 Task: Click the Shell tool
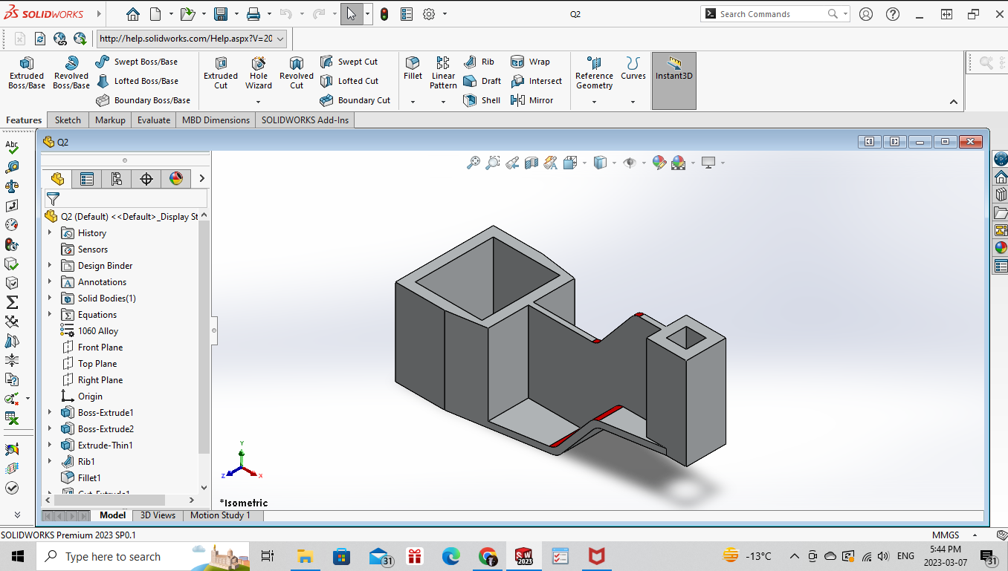pos(482,100)
